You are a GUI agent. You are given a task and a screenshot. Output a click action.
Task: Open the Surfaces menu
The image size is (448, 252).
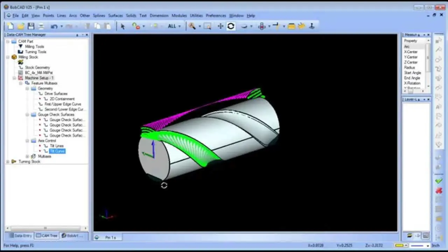coord(115,15)
